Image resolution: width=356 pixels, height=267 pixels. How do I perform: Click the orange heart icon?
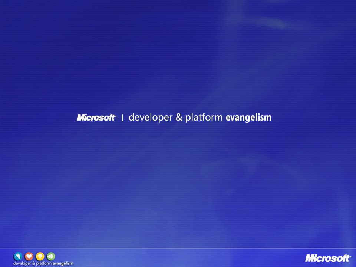[x=29, y=257]
